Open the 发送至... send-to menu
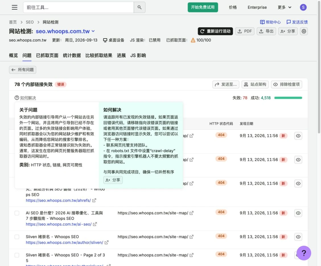Viewport: 321px width, 266px height. tap(226, 84)
